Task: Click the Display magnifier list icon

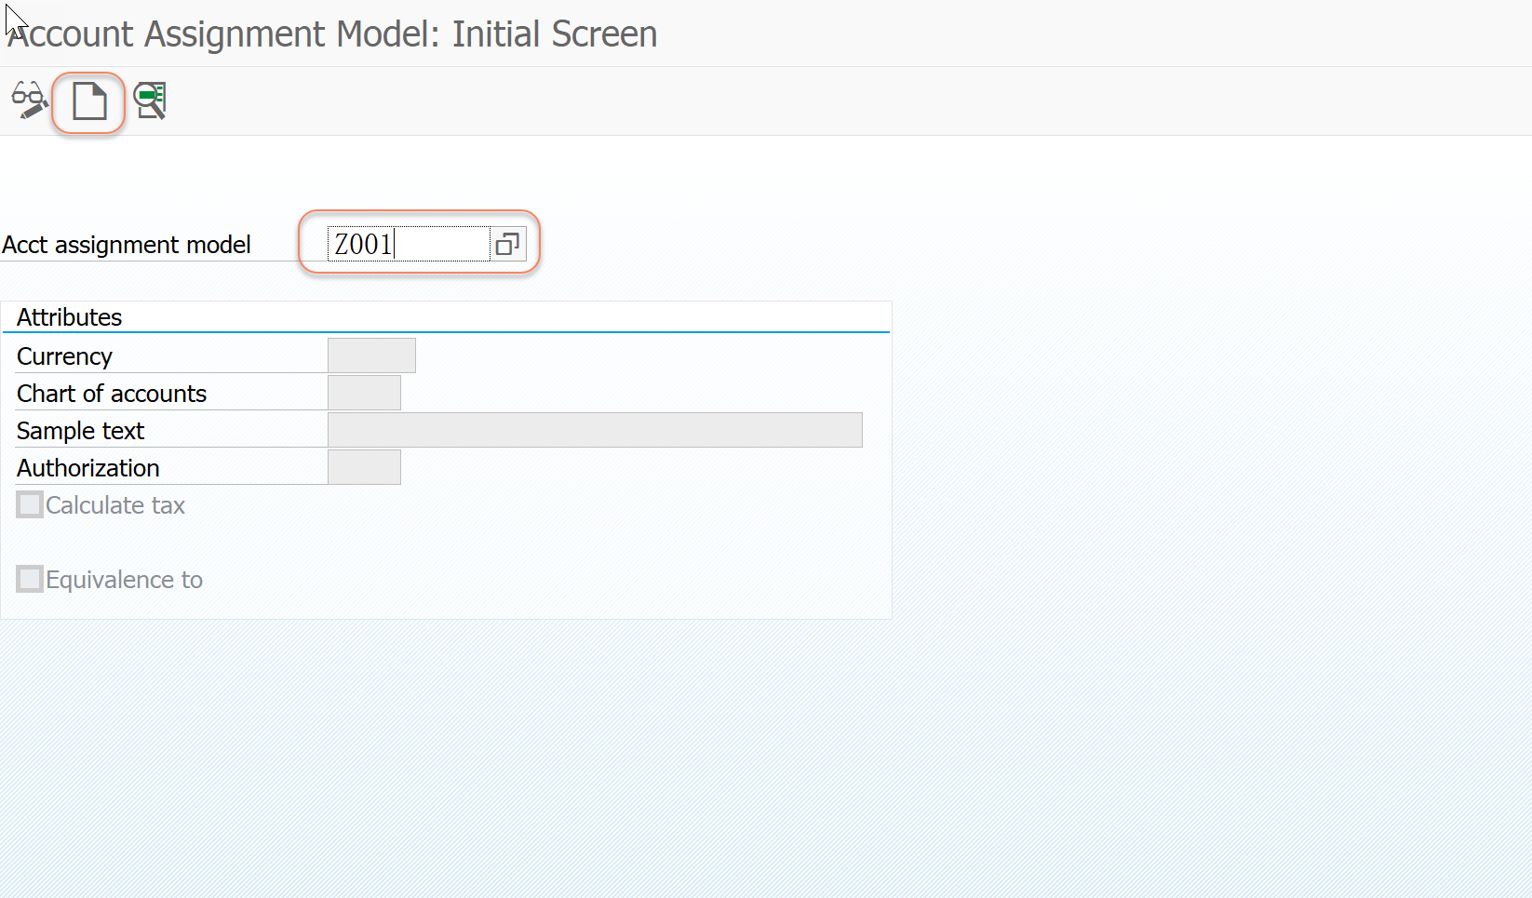Action: 150,101
